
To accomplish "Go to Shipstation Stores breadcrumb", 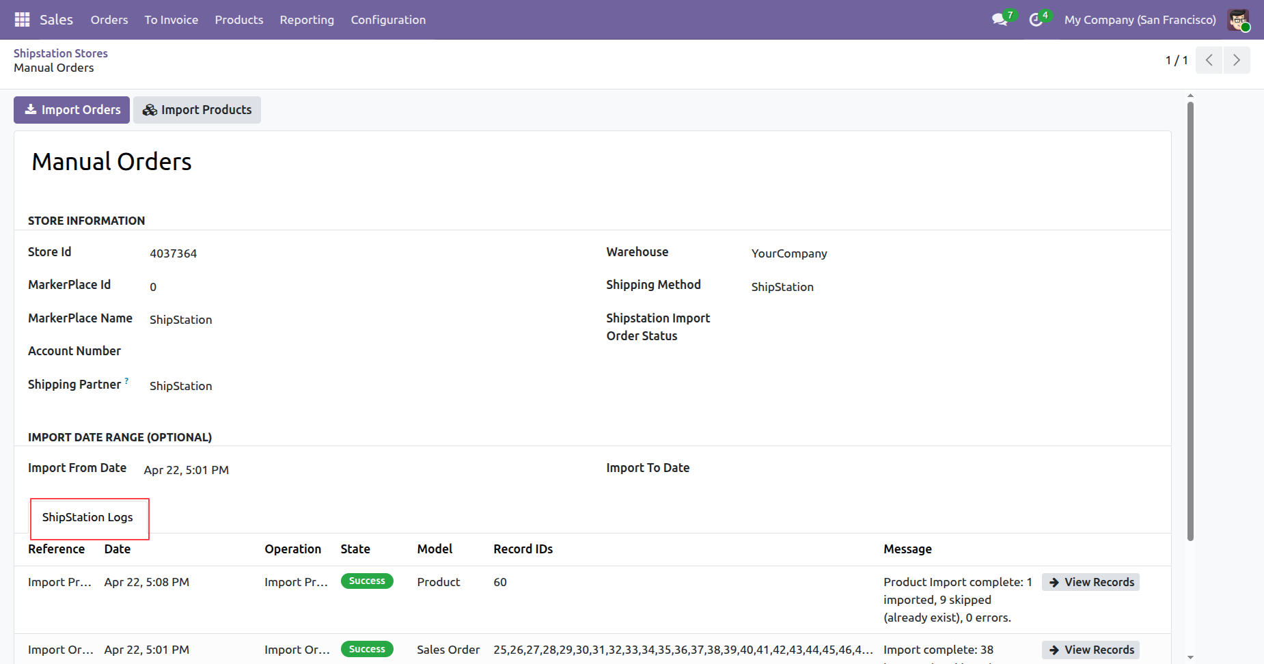I will (x=61, y=53).
